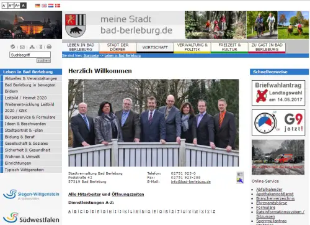Open the Wirtschaft menu

155,47
